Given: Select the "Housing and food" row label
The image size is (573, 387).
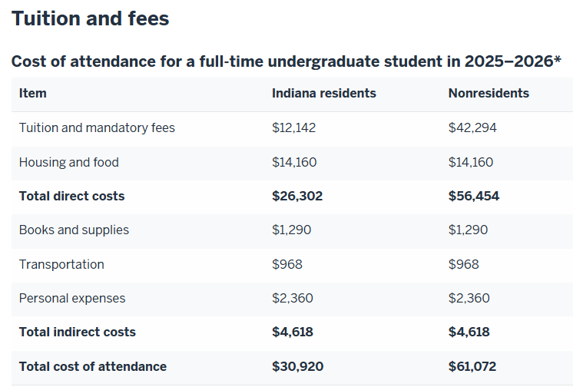Looking at the screenshot, I should click(x=69, y=162).
